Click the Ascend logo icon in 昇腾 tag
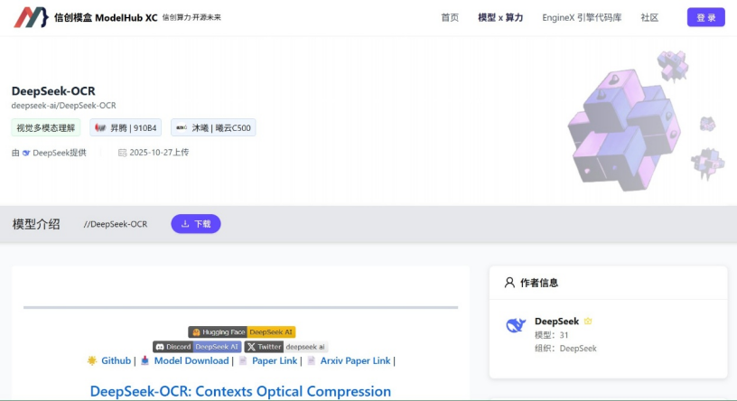Image resolution: width=737 pixels, height=401 pixels. point(100,127)
